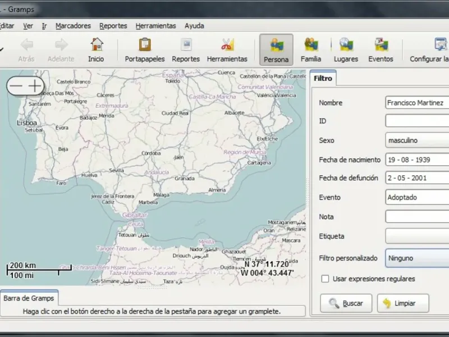Switch to the Eventos map view
449x337 pixels.
[381, 49]
